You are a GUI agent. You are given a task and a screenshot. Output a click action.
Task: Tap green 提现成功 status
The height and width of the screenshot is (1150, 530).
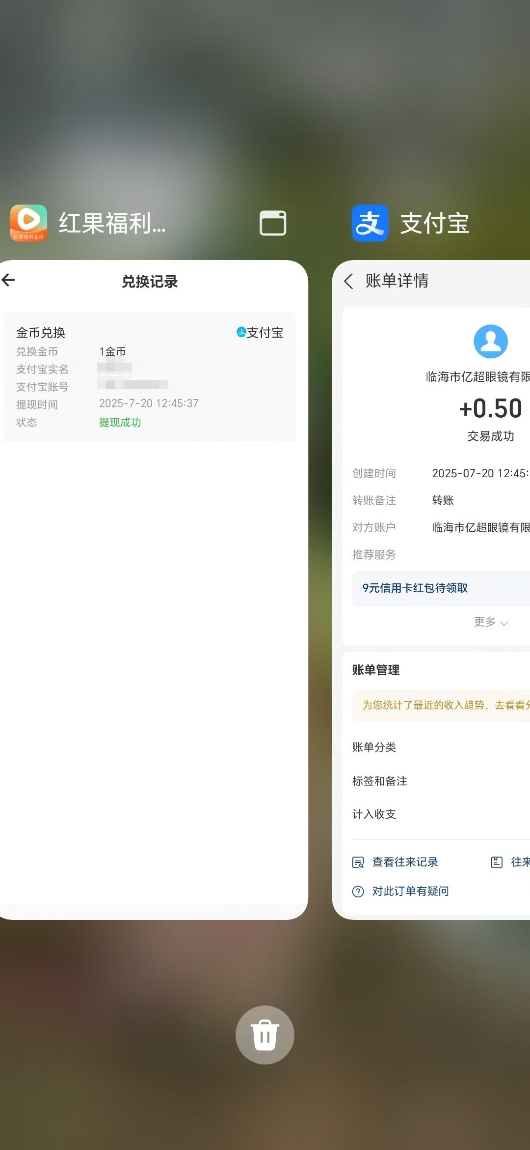coord(120,422)
